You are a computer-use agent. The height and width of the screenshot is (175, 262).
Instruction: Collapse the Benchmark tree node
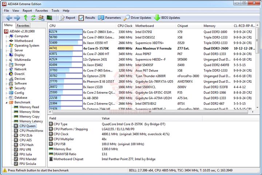point(7,102)
